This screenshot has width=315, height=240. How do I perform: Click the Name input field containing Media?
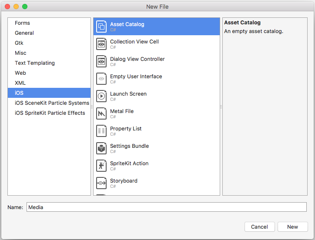(x=167, y=207)
